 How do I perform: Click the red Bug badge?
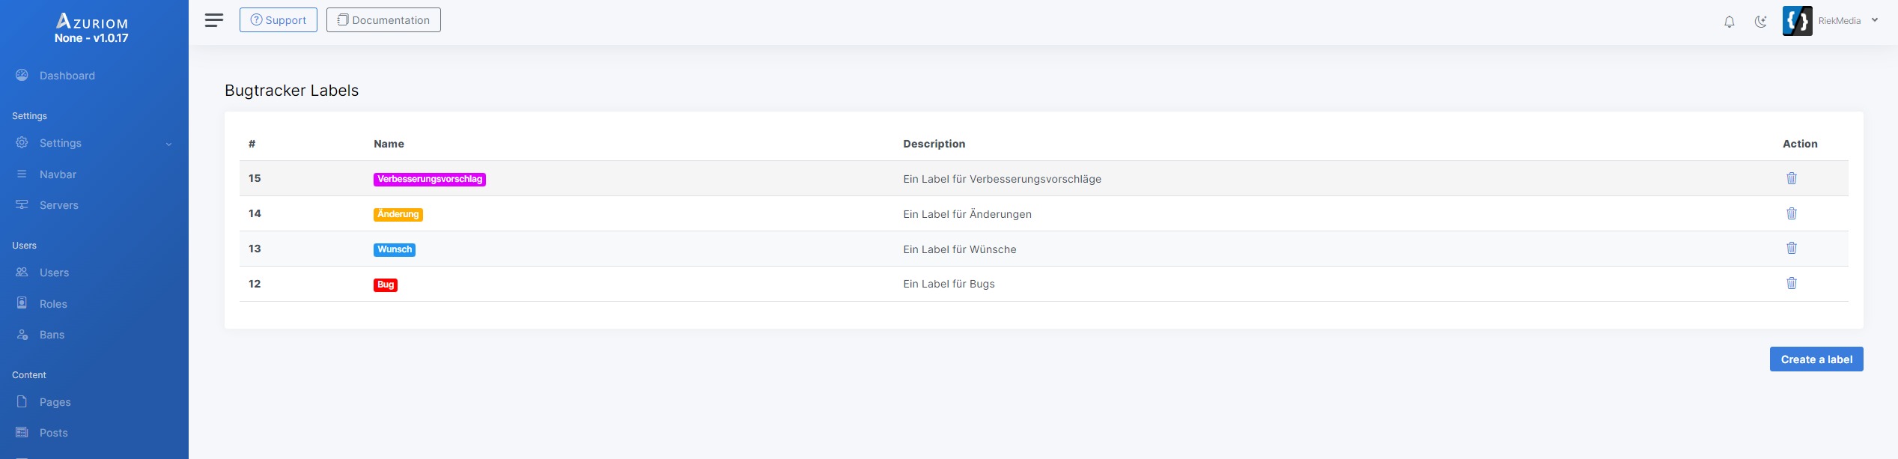coord(386,285)
